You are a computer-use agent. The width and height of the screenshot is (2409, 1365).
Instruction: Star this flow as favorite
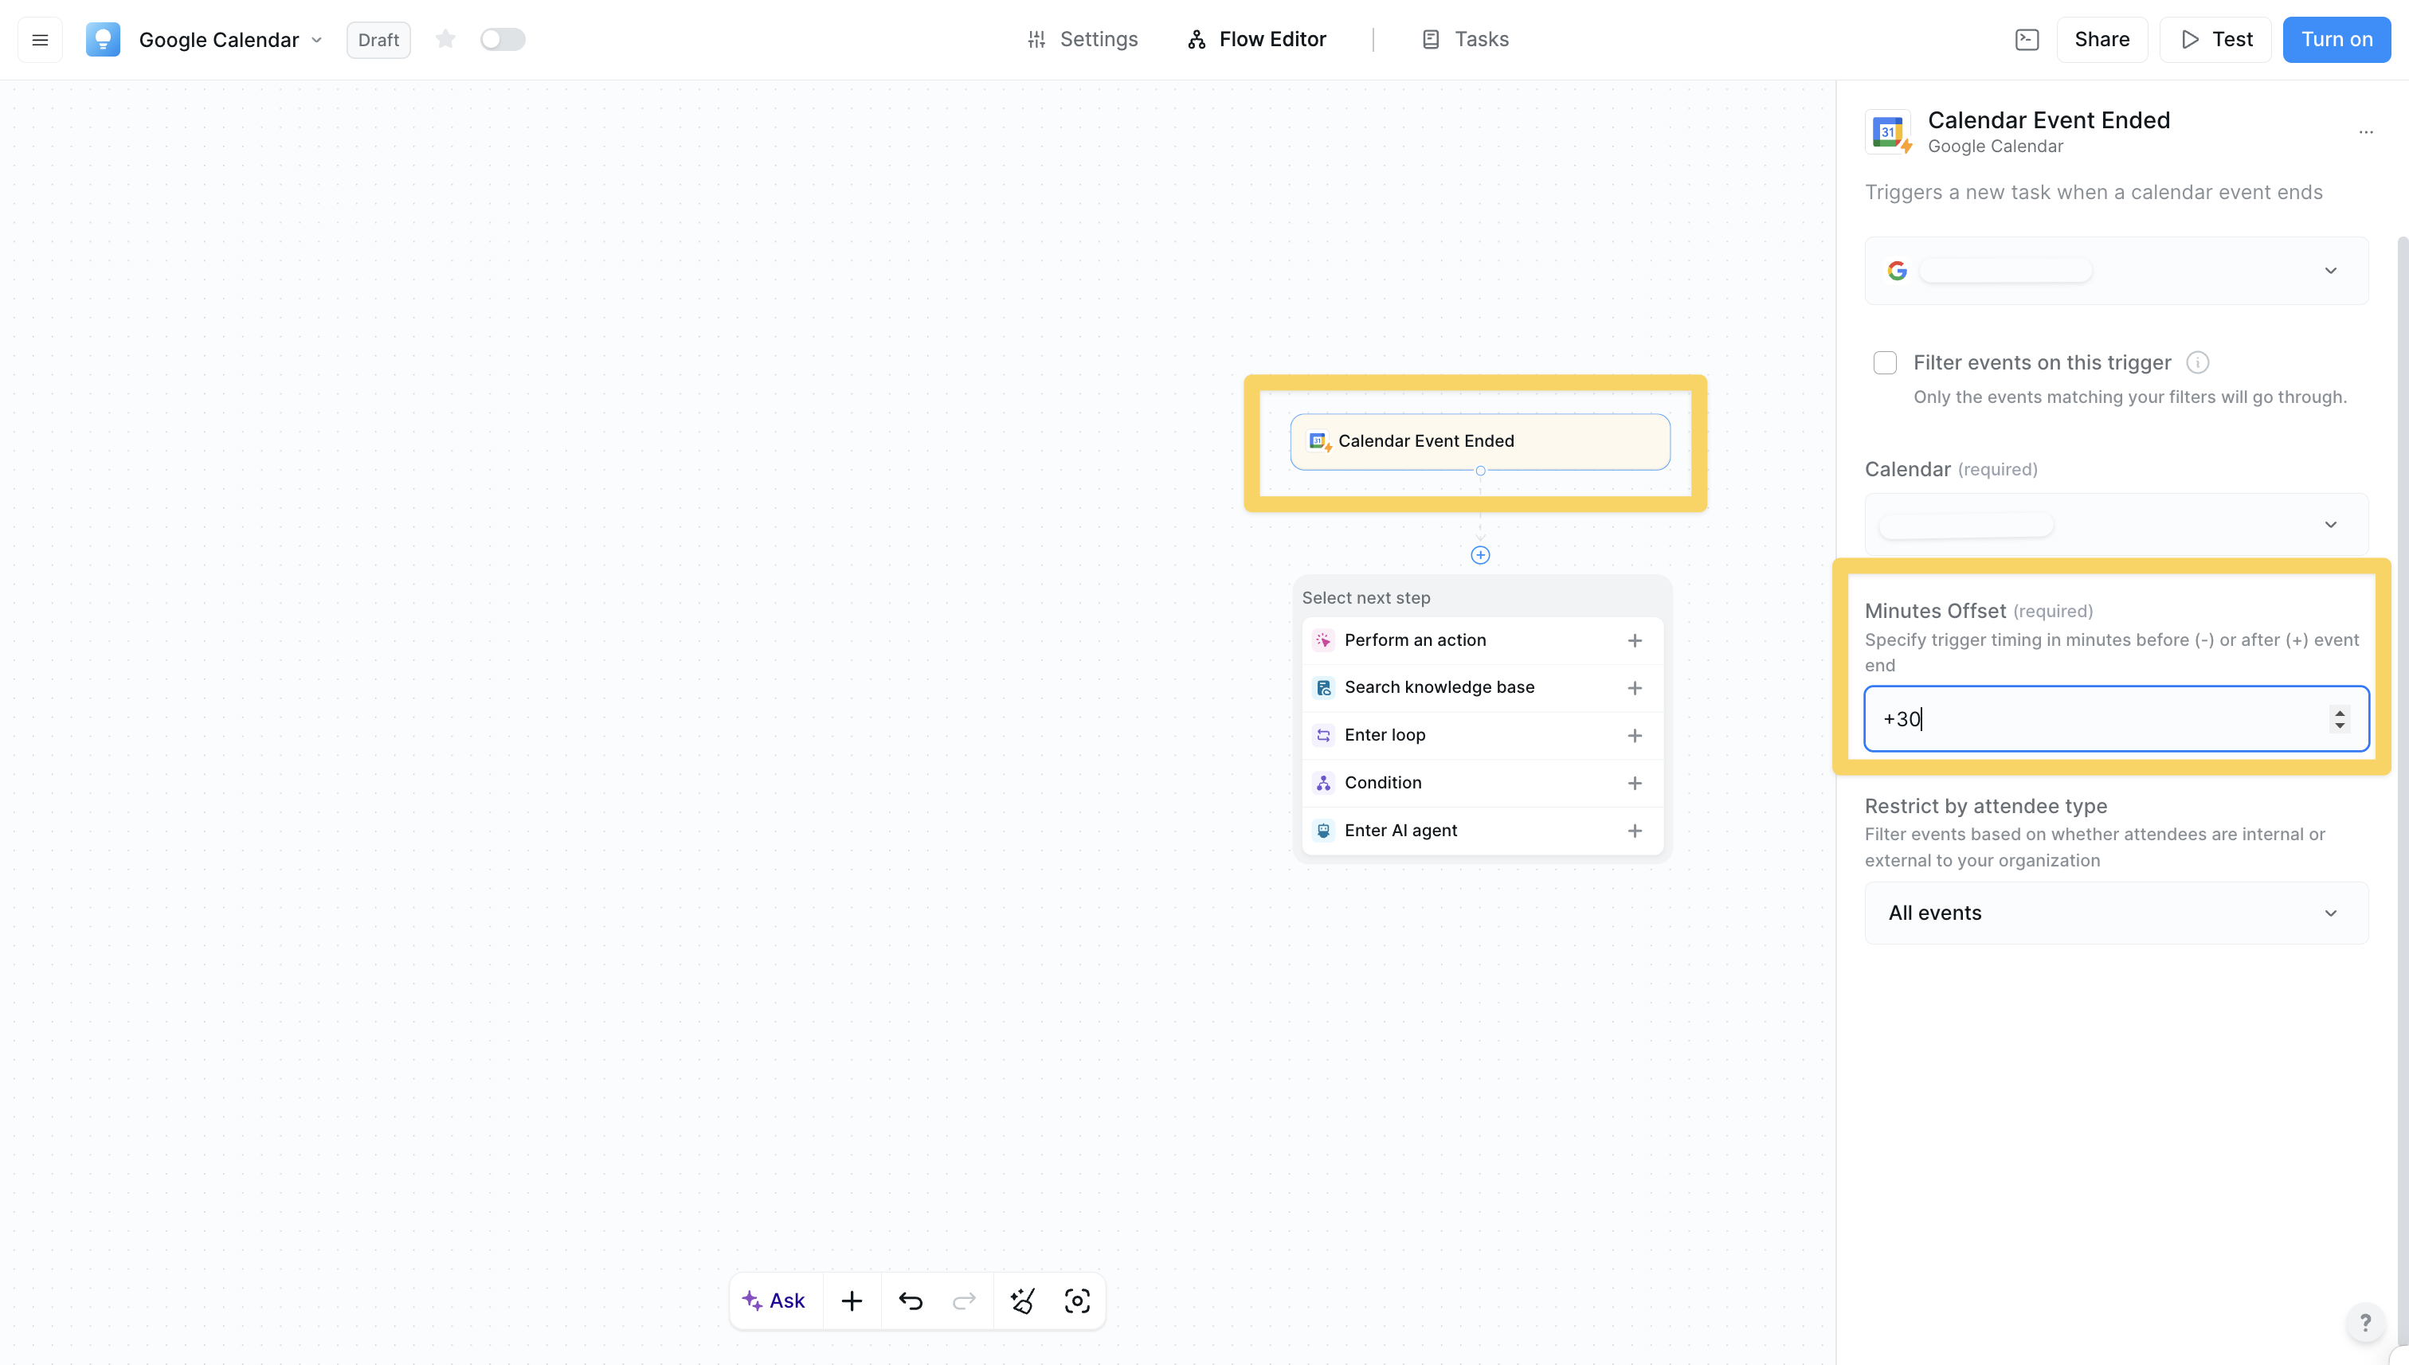(x=445, y=39)
